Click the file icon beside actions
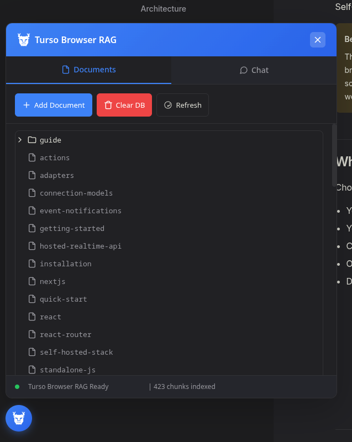This screenshot has width=352, height=442. tap(31, 157)
